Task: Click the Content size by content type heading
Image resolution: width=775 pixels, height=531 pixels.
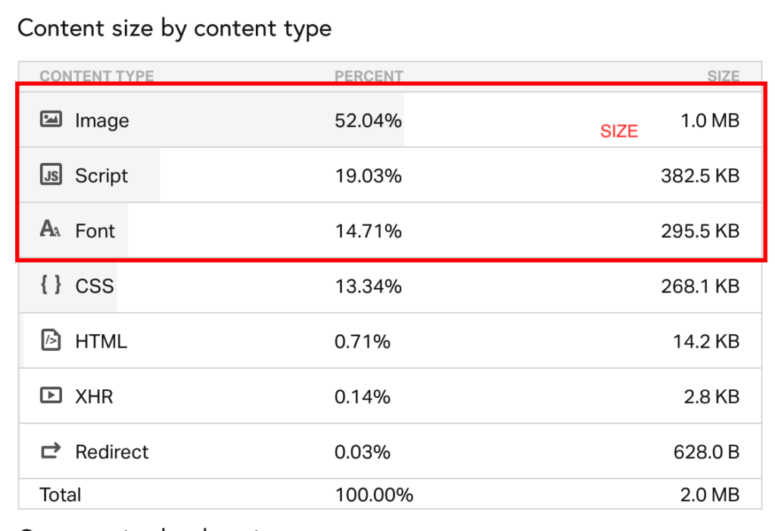Action: [x=175, y=29]
